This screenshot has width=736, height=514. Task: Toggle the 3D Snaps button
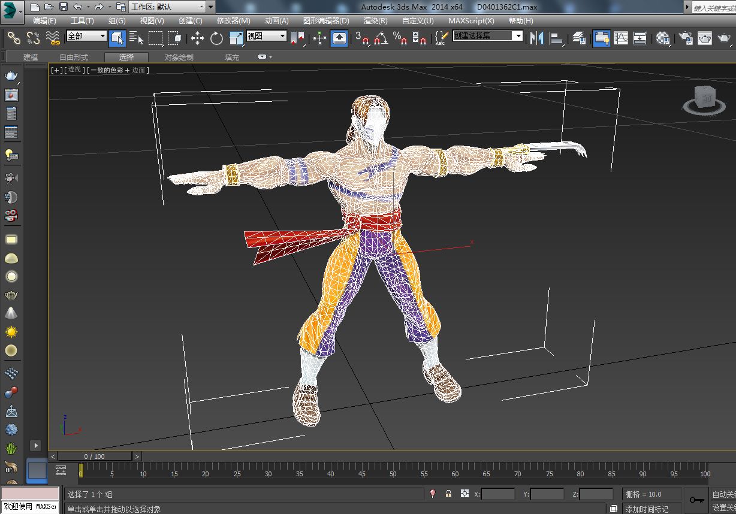click(x=361, y=38)
